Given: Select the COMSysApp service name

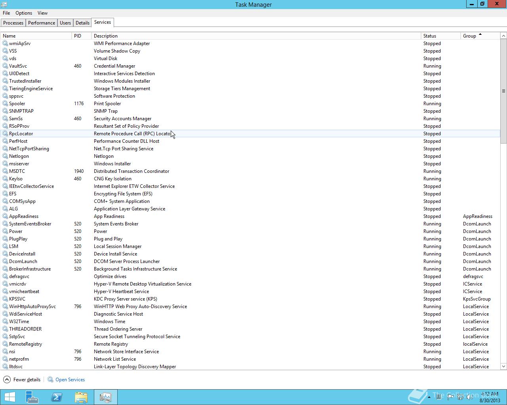Looking at the screenshot, I should (x=22, y=201).
